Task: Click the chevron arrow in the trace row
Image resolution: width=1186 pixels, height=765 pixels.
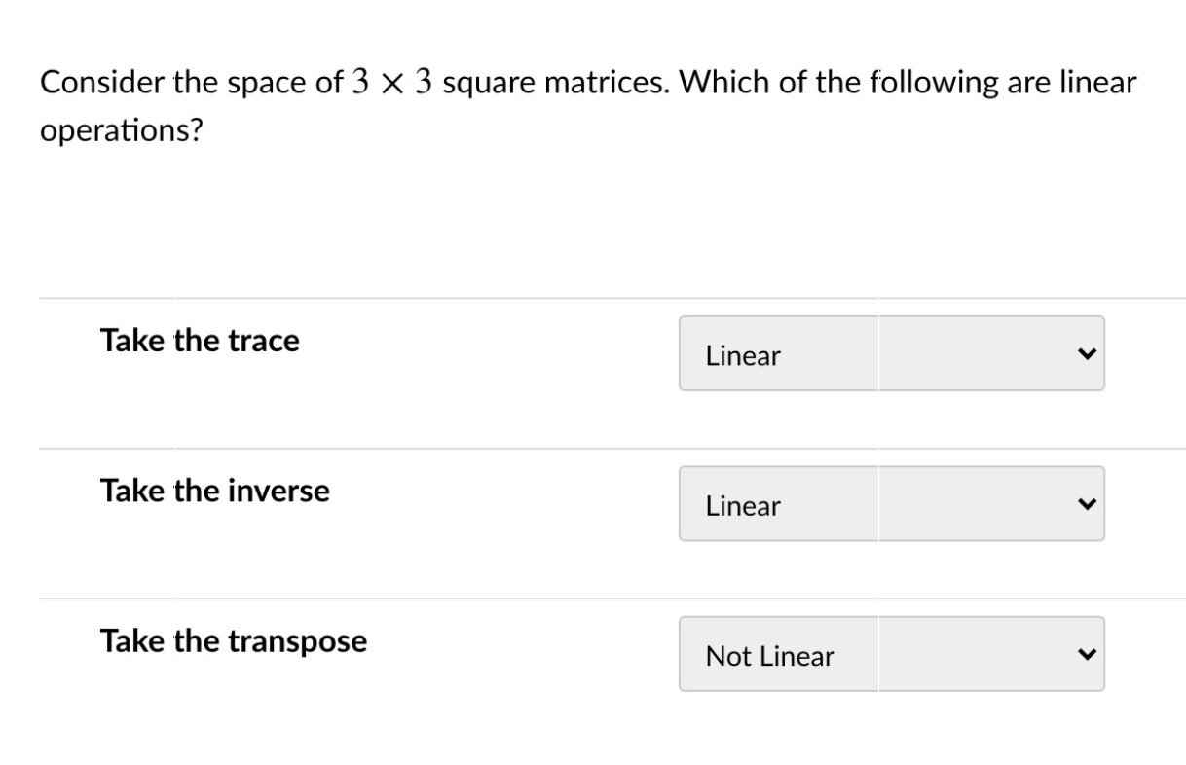Action: (x=1087, y=354)
